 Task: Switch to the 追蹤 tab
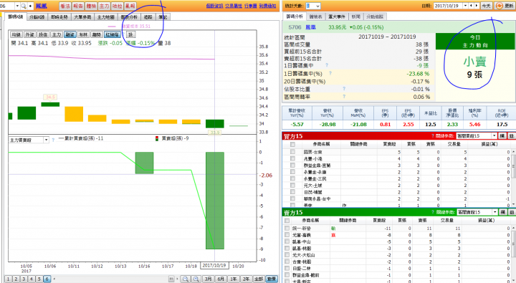(x=148, y=16)
